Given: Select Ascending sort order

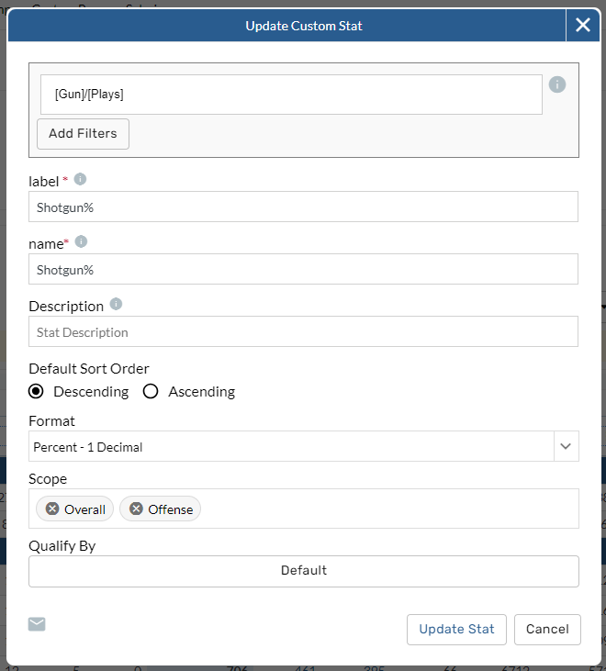Looking at the screenshot, I should pyautogui.click(x=151, y=391).
